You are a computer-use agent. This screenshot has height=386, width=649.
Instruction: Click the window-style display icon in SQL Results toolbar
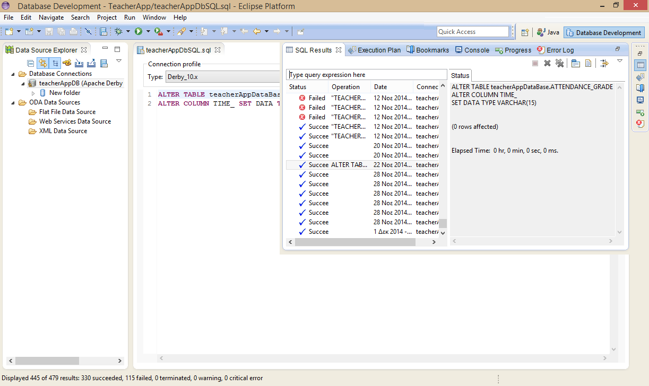coord(576,64)
